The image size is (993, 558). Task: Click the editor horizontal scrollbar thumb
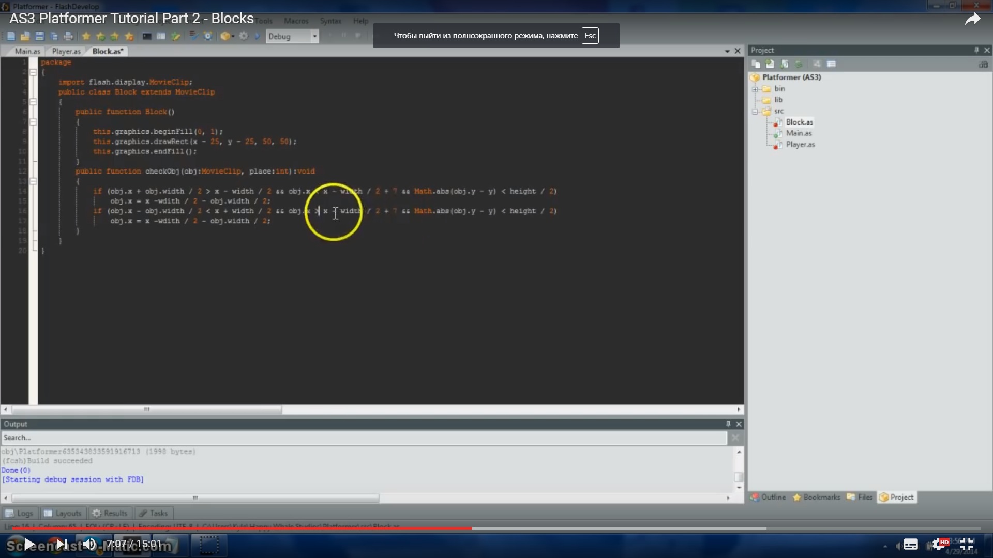coord(147,409)
